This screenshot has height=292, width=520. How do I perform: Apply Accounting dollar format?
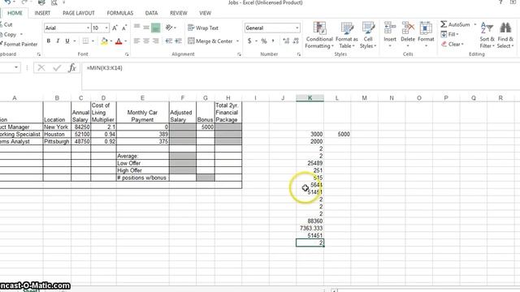[x=249, y=41]
